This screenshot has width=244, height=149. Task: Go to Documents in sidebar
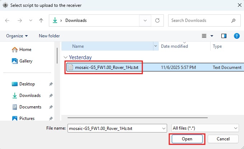pyautogui.click(x=30, y=107)
